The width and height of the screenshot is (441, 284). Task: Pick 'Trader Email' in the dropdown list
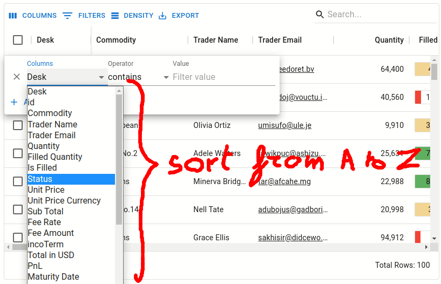coord(51,135)
